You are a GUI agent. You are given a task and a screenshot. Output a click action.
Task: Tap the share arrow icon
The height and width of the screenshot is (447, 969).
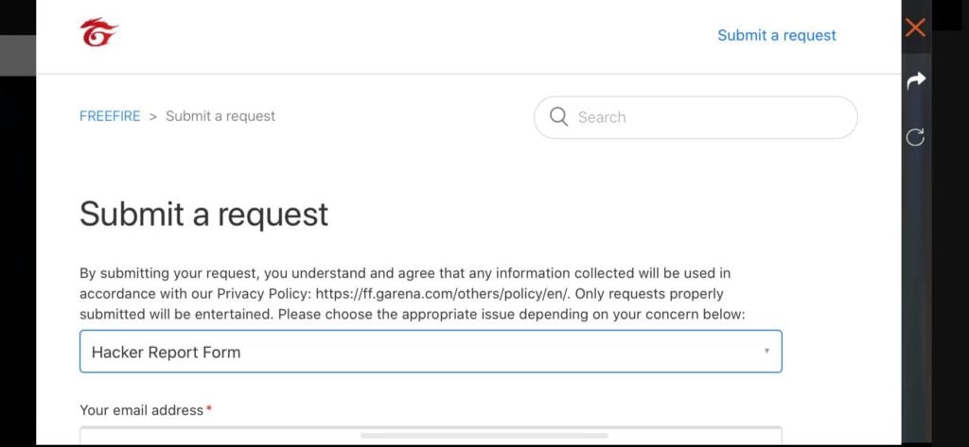pos(915,81)
